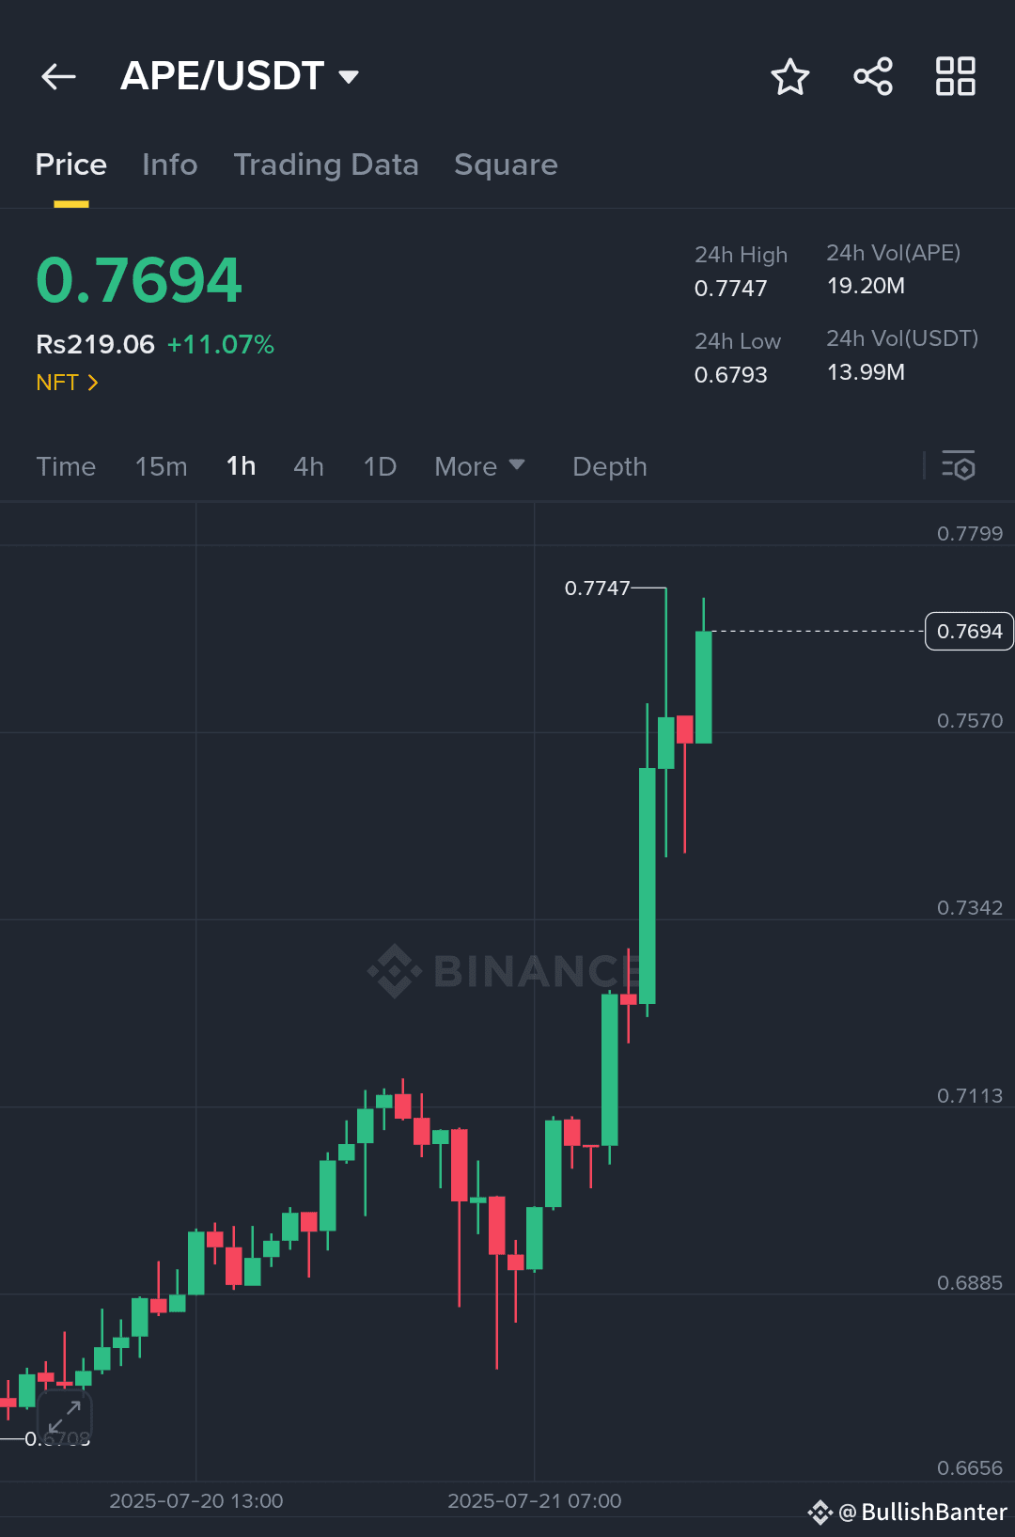Screen dimensions: 1015x1537
Task: Share the APE/USDT price chart
Action: [872, 77]
